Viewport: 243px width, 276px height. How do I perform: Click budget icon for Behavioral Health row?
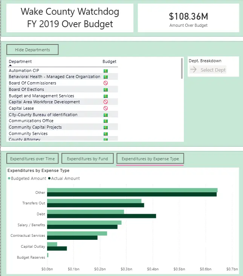click(x=105, y=77)
